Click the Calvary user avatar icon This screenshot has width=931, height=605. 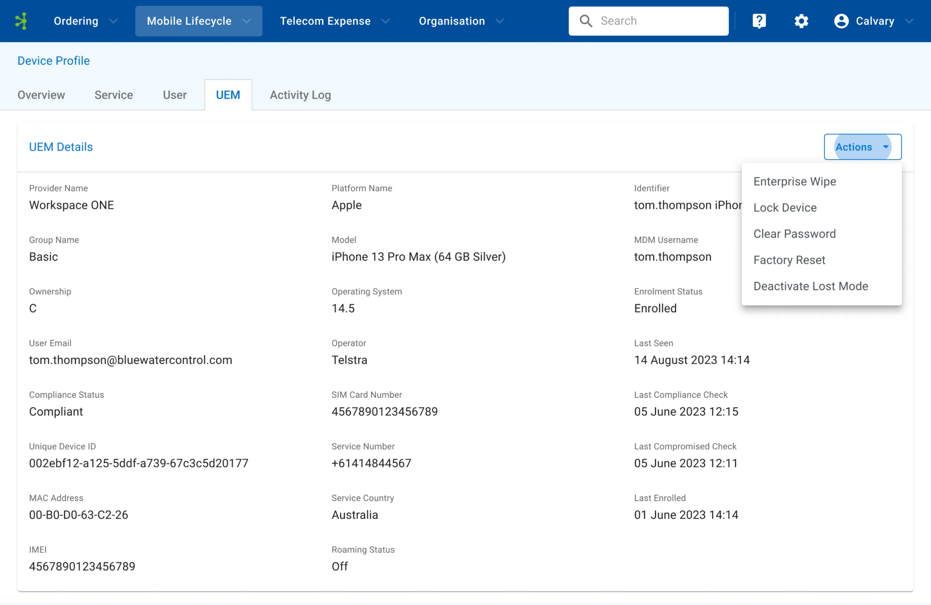click(x=841, y=20)
